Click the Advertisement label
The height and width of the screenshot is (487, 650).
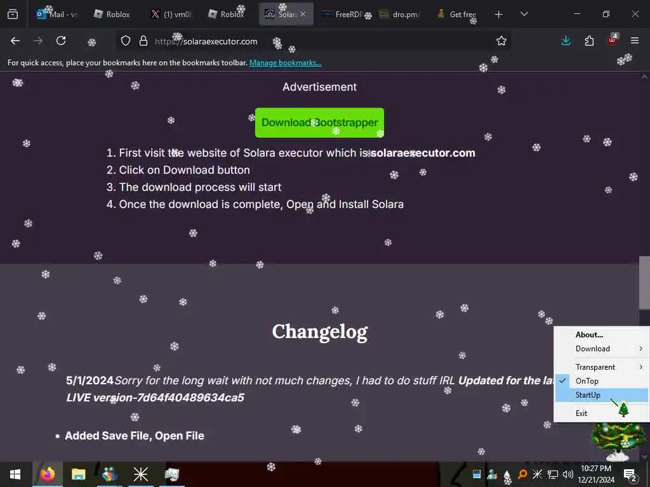[320, 87]
